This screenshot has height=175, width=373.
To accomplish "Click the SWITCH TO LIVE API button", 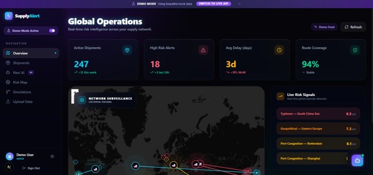I will point(214,4).
